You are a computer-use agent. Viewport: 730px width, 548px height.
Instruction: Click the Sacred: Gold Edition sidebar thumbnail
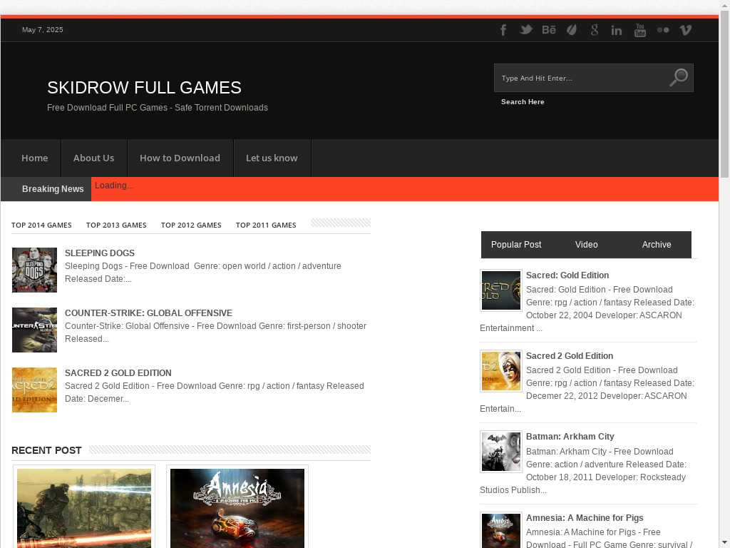tap(501, 290)
